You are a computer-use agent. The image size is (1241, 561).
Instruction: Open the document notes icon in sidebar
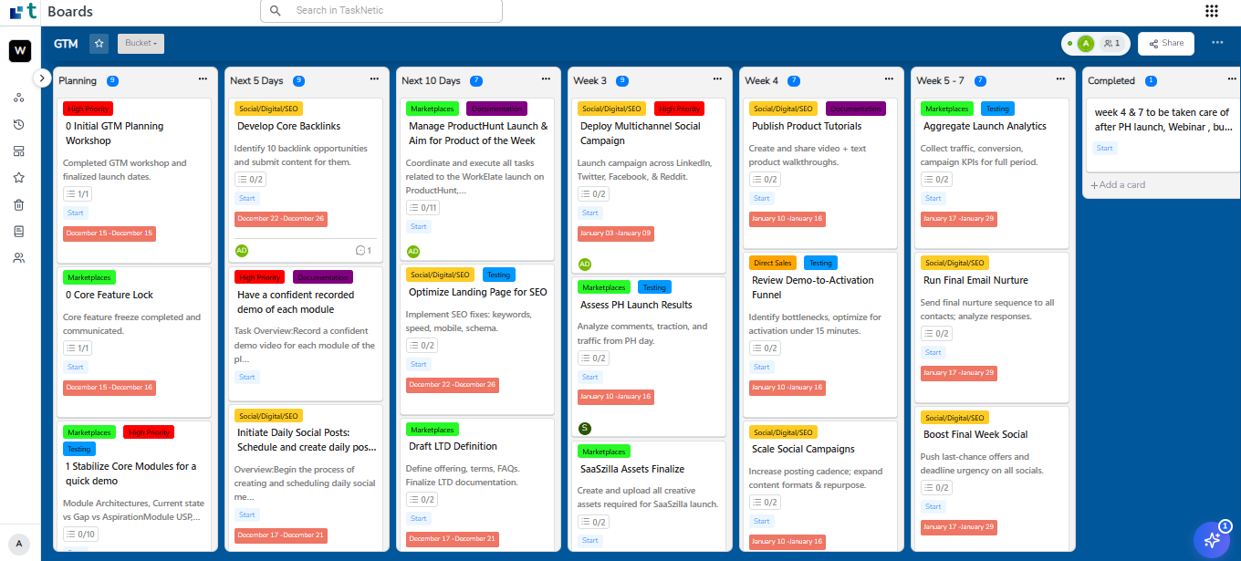click(x=18, y=232)
